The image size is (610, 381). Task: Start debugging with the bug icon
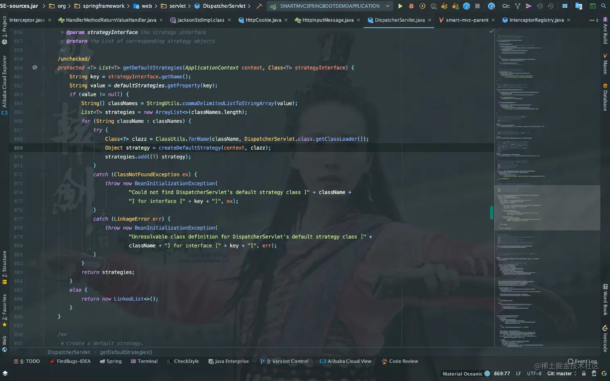411,6
